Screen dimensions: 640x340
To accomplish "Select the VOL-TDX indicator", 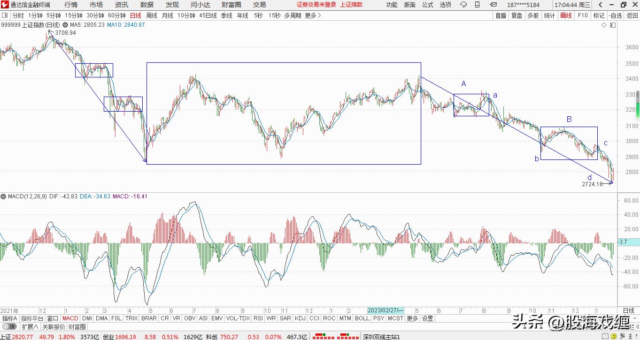I will (x=238, y=318).
